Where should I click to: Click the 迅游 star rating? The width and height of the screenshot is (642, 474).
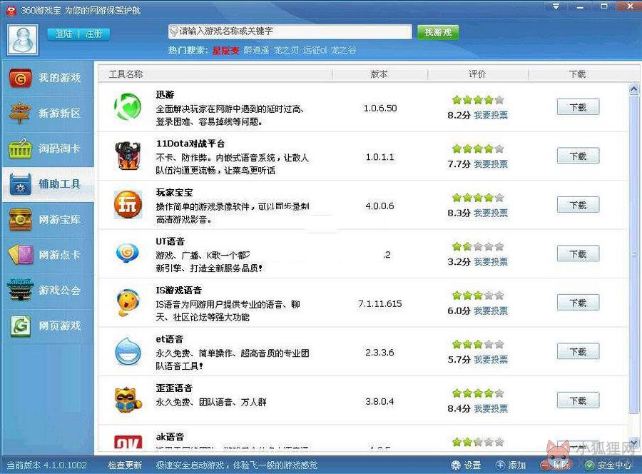tap(478, 100)
